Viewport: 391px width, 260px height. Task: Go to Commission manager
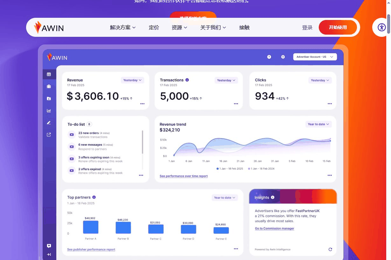pos(275,229)
